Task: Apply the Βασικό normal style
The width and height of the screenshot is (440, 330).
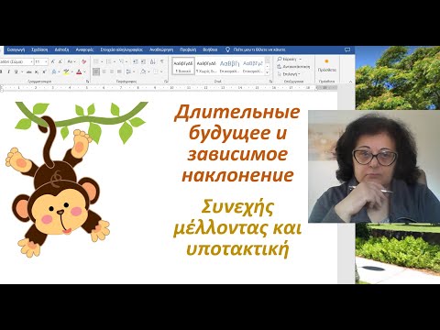Action: pyautogui.click(x=183, y=66)
